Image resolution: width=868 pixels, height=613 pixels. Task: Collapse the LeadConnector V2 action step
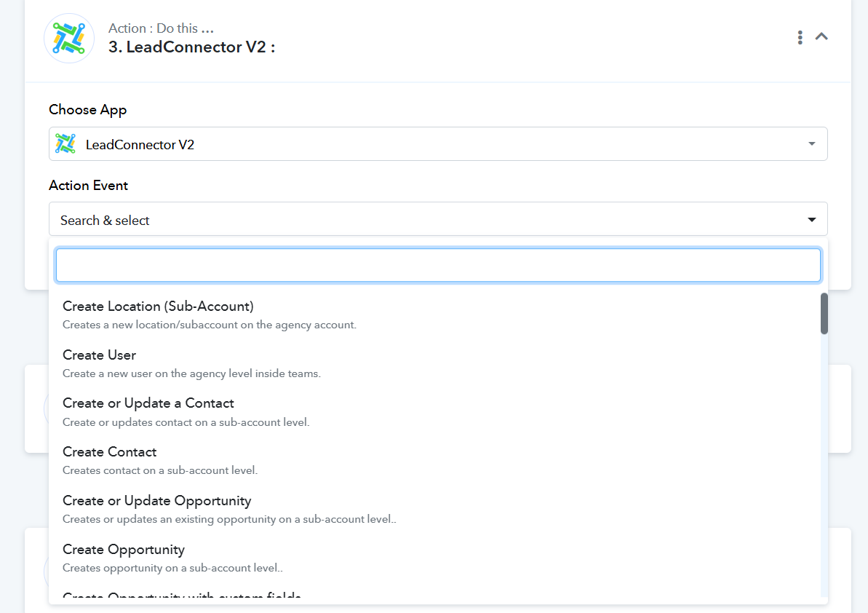pos(821,36)
